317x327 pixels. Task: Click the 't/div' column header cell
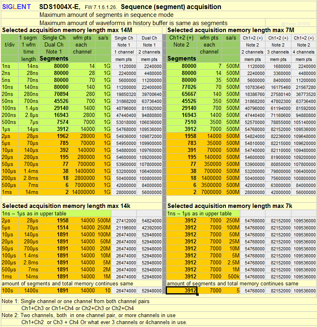coord(9,44)
